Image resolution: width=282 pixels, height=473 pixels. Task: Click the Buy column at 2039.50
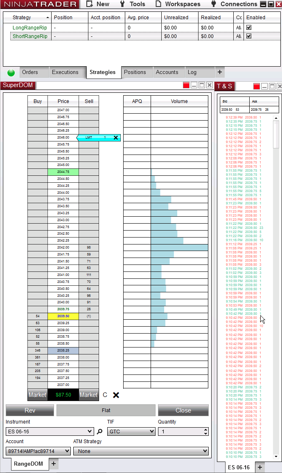[37, 316]
